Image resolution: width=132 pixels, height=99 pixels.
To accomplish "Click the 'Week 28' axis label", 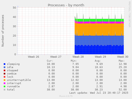I will click(78, 57).
